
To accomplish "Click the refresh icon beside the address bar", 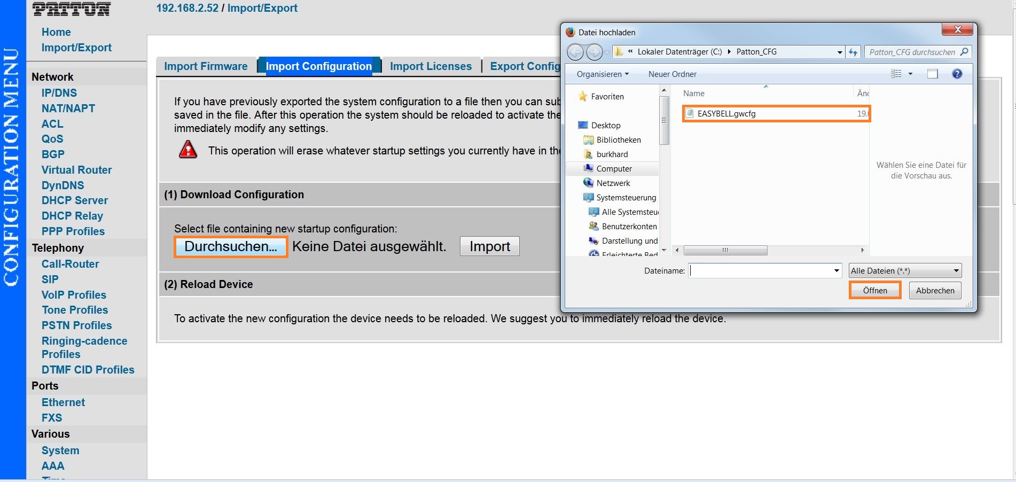I will (x=853, y=52).
